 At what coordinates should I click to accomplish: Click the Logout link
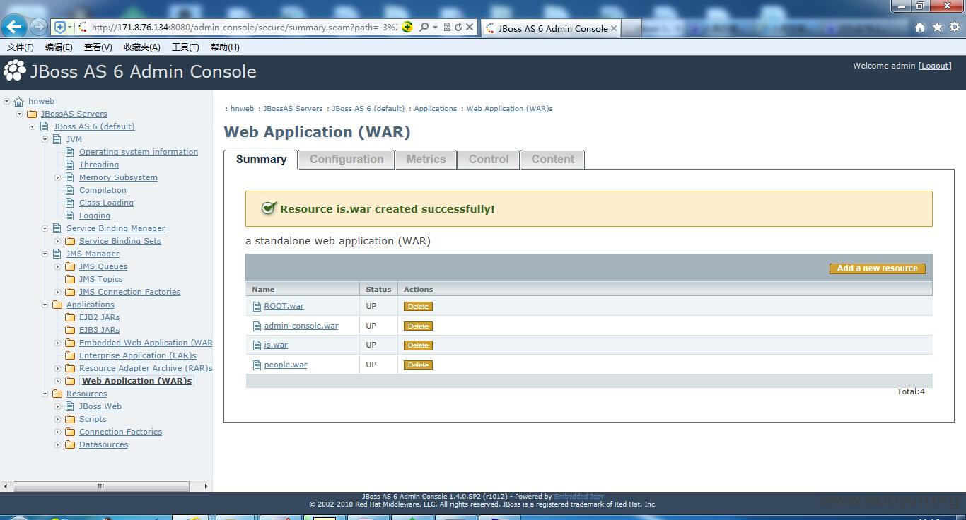point(935,66)
